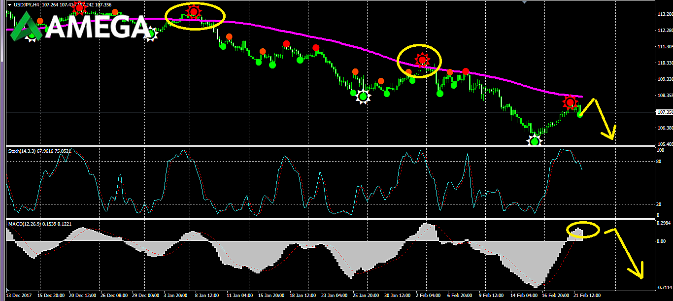
Task: Click the white-starred green signal at the lowest price
Action: 535,142
